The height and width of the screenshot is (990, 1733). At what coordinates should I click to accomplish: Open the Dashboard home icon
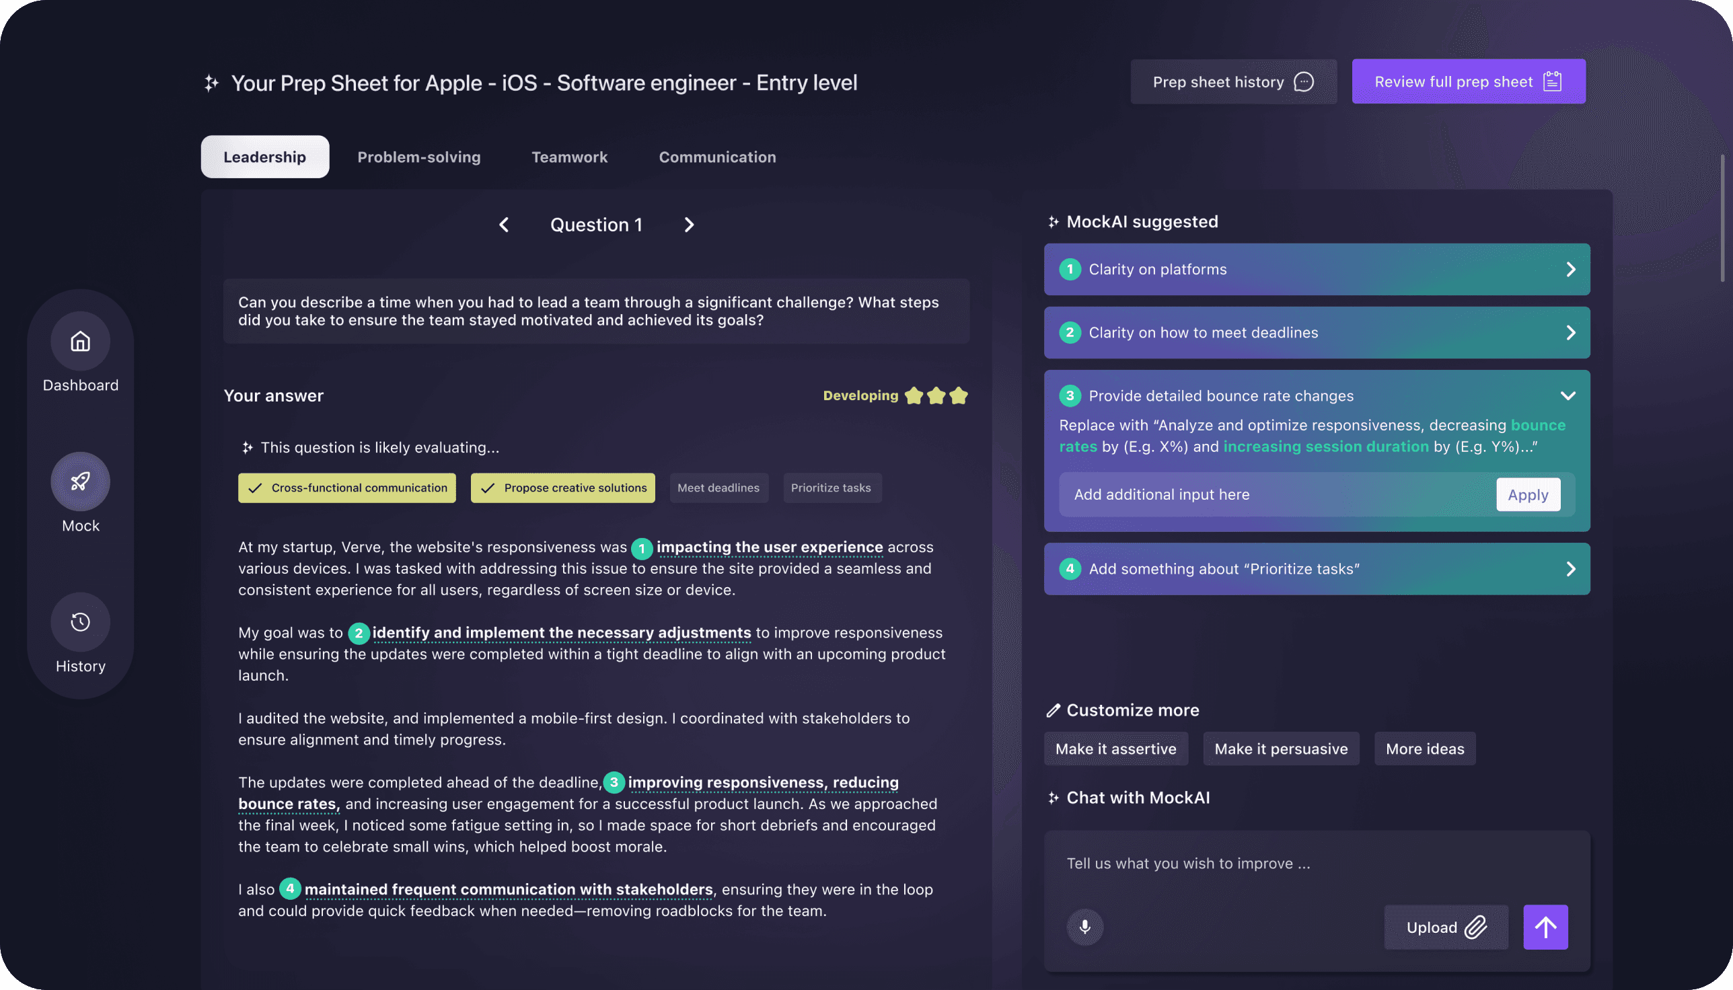coord(80,342)
